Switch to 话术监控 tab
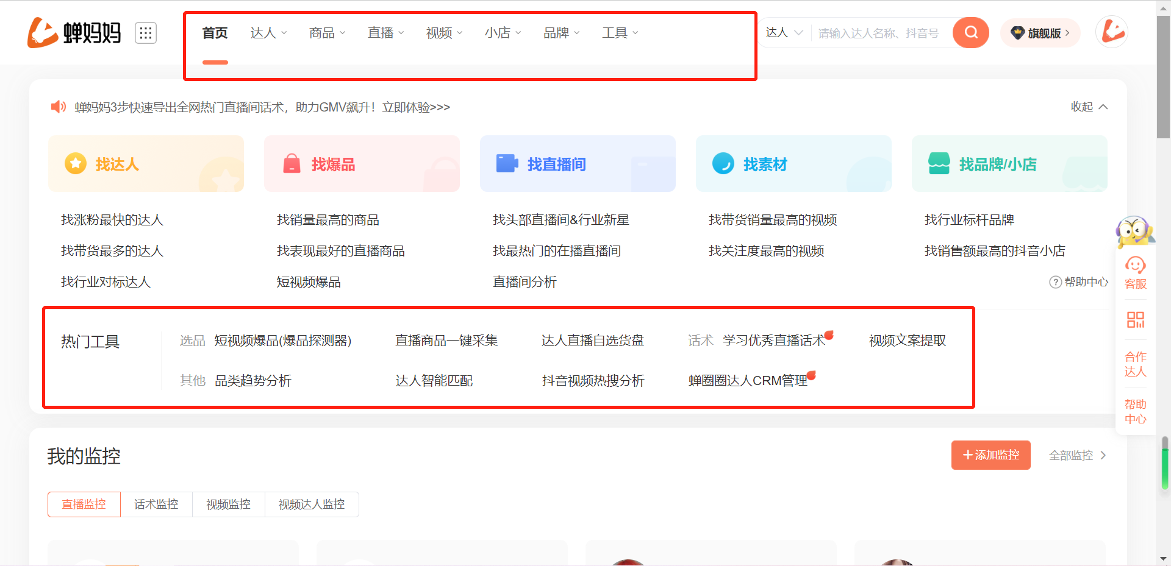Viewport: 1171px width, 566px height. (156, 504)
